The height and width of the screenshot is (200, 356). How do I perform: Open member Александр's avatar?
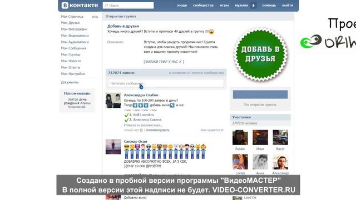280,162
